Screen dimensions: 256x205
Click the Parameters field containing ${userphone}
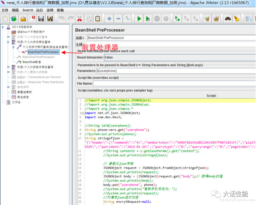click(176, 71)
